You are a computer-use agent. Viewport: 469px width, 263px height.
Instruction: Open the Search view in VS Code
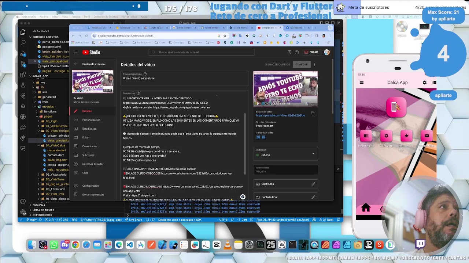(x=23, y=43)
